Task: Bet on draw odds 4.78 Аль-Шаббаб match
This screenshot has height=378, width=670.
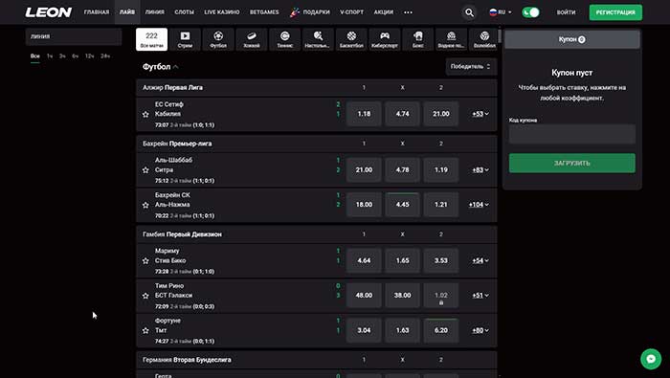Action: (403, 170)
